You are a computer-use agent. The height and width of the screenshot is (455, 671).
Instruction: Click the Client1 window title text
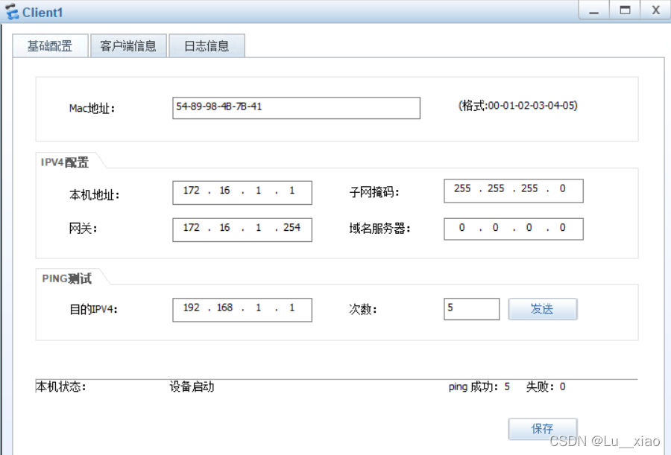pyautogui.click(x=42, y=13)
